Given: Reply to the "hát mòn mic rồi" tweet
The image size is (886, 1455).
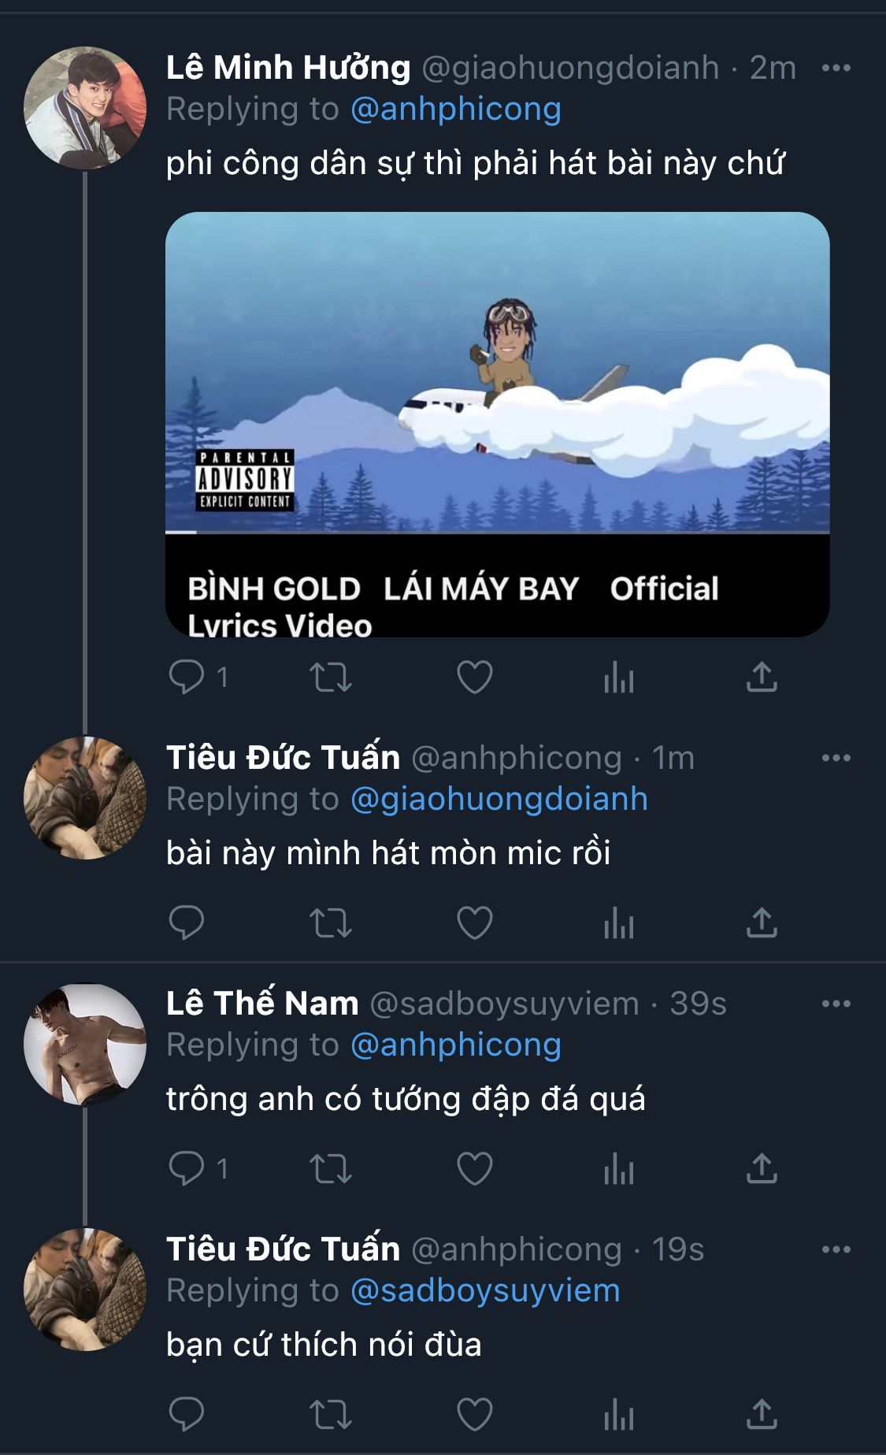Looking at the screenshot, I should coord(187,922).
